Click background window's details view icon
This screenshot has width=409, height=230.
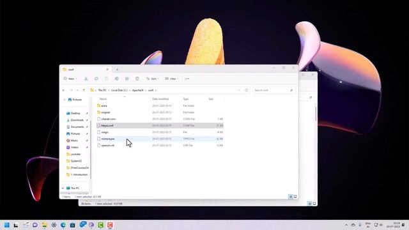309,203
